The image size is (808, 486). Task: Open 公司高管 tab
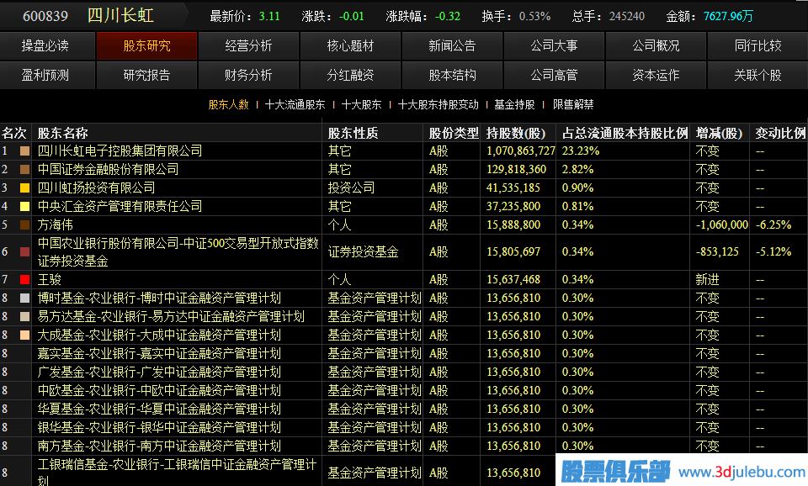pos(554,75)
